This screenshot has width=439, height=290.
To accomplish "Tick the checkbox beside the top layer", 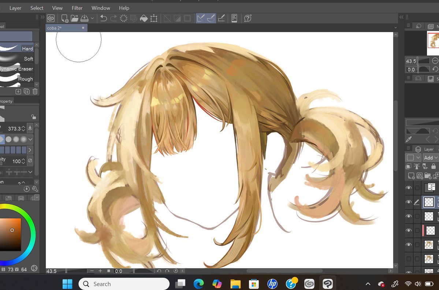I will pos(417,188).
